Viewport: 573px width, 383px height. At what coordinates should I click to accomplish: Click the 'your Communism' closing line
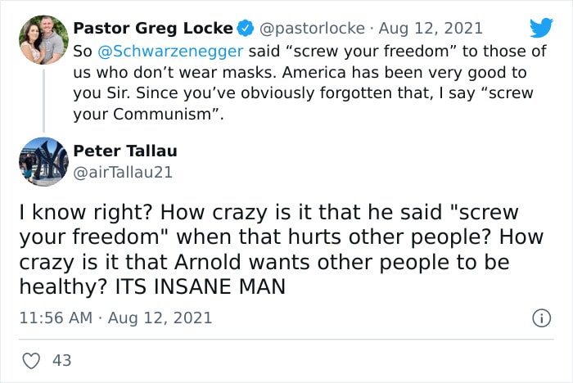coord(148,114)
